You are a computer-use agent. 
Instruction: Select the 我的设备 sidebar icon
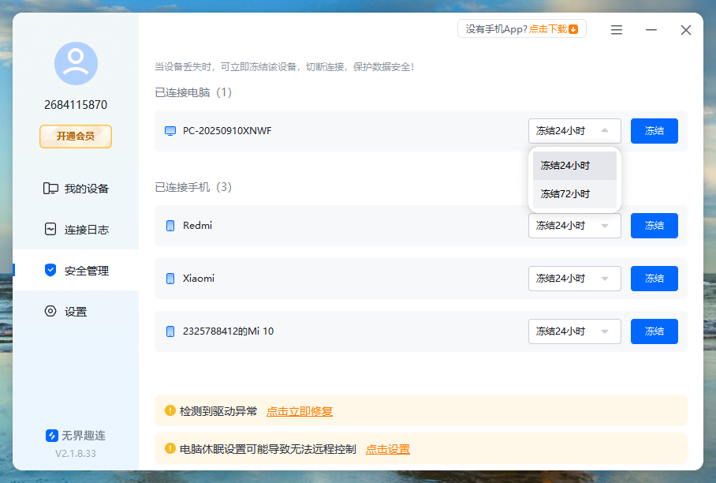click(x=50, y=188)
